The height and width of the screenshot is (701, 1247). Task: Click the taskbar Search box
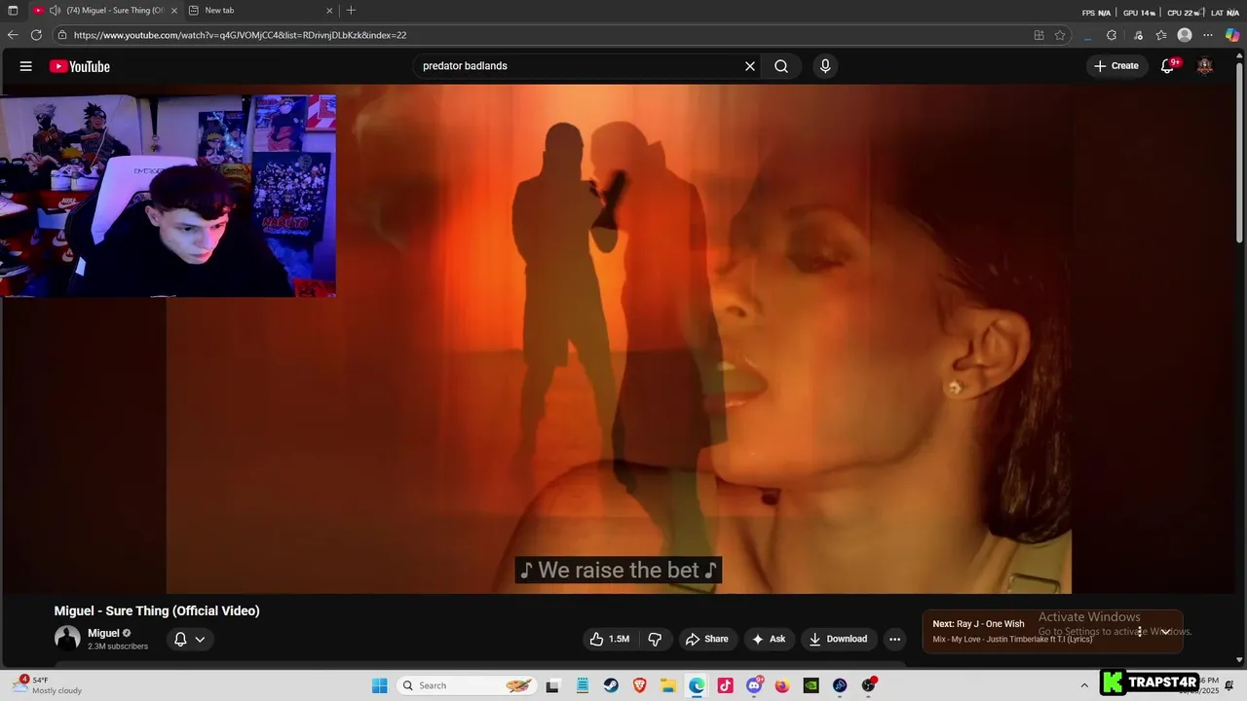click(x=468, y=685)
